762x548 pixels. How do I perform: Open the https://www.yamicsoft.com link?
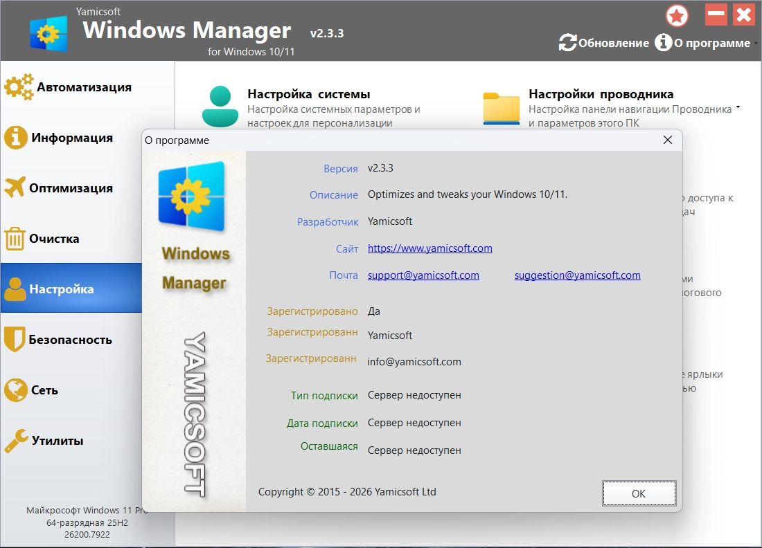430,248
